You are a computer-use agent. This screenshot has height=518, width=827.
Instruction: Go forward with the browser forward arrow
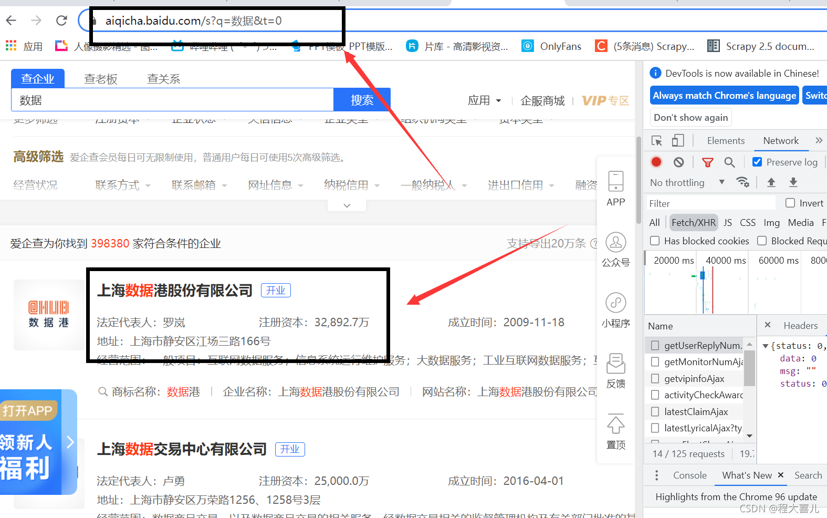point(36,20)
